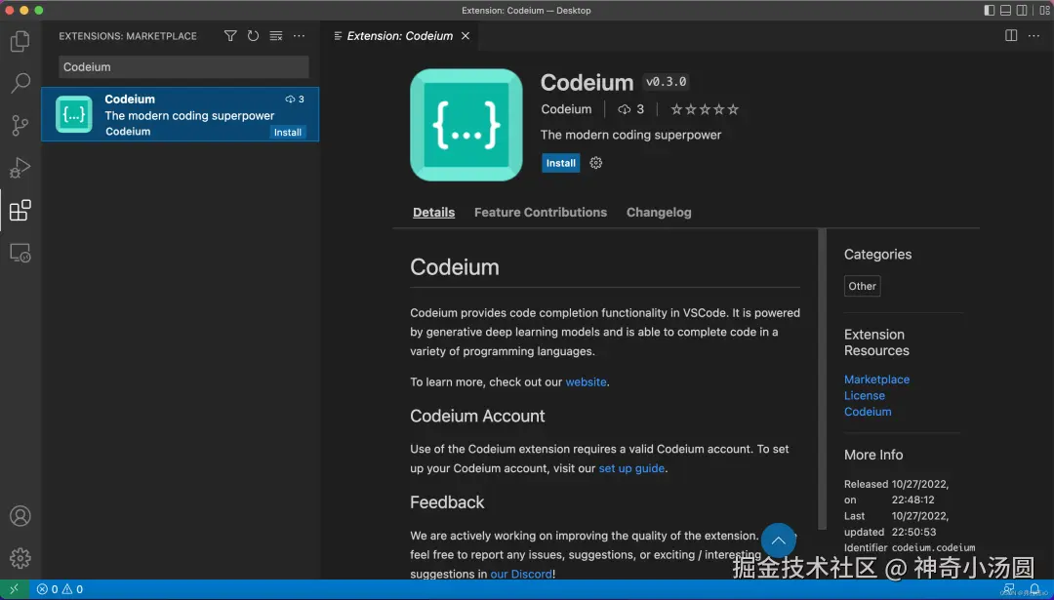
Task: Open the Explorer view in activity bar
Action: click(x=20, y=41)
